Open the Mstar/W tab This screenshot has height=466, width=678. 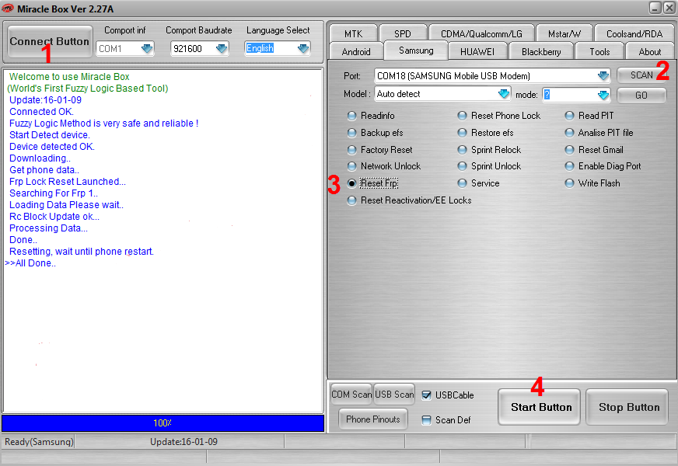pos(564,33)
